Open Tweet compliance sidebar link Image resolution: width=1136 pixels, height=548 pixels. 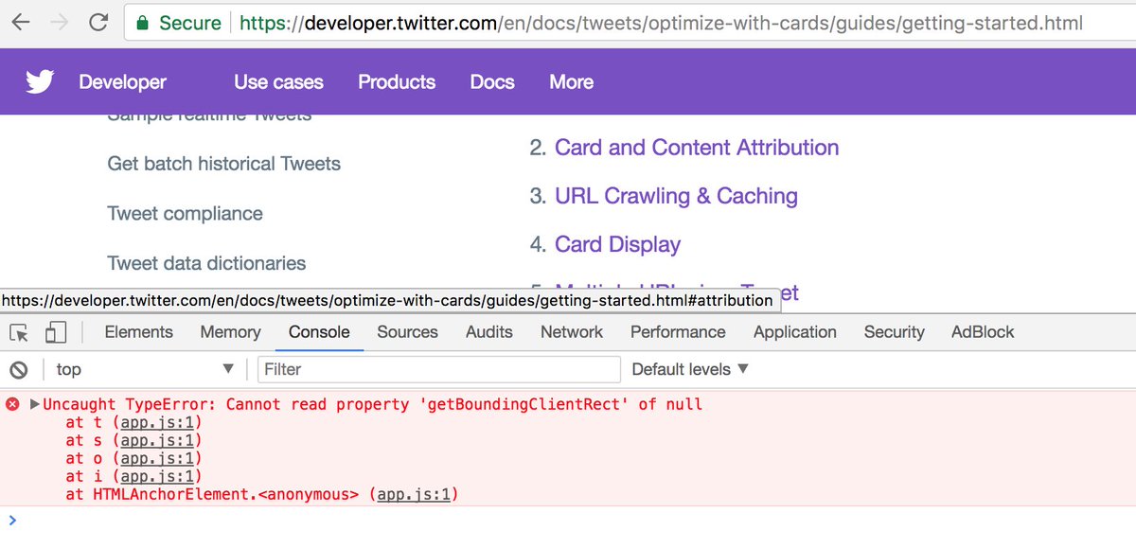point(186,214)
